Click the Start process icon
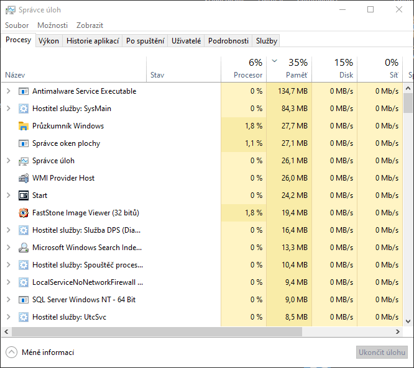The image size is (414, 368). point(24,195)
